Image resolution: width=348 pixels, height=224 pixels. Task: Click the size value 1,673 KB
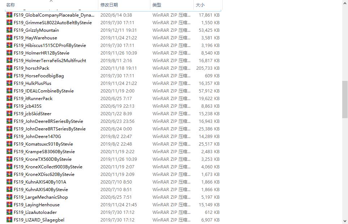pos(210,174)
